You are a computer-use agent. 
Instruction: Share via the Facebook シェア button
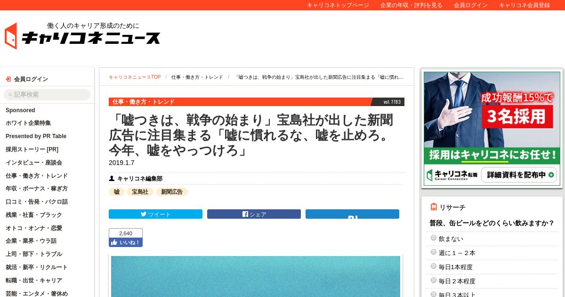click(x=254, y=214)
